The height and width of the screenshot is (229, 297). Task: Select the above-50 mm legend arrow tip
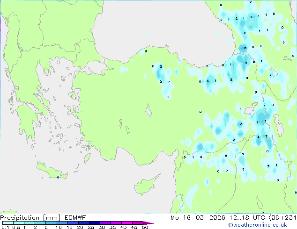pos(148,223)
